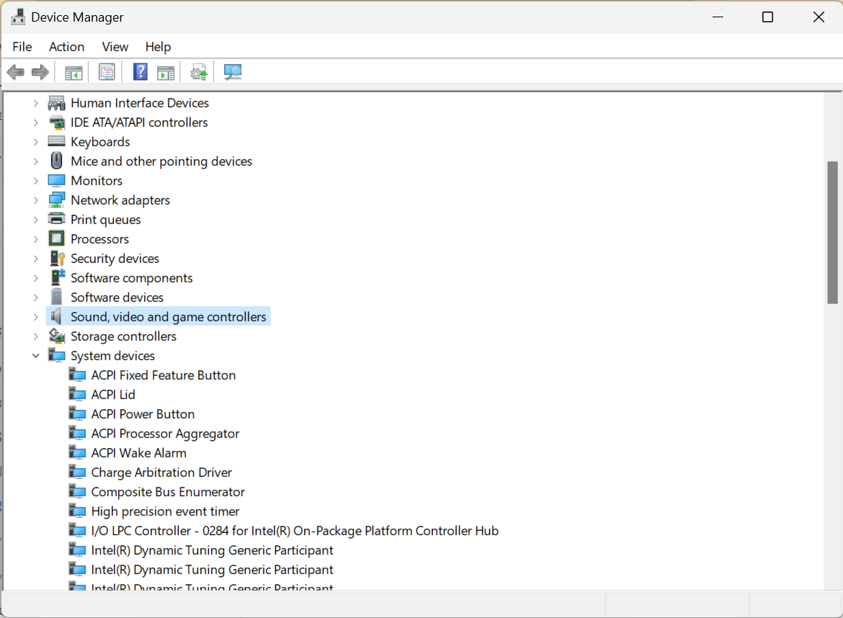Click the Back navigation arrow
This screenshot has width=843, height=618.
pyautogui.click(x=15, y=71)
